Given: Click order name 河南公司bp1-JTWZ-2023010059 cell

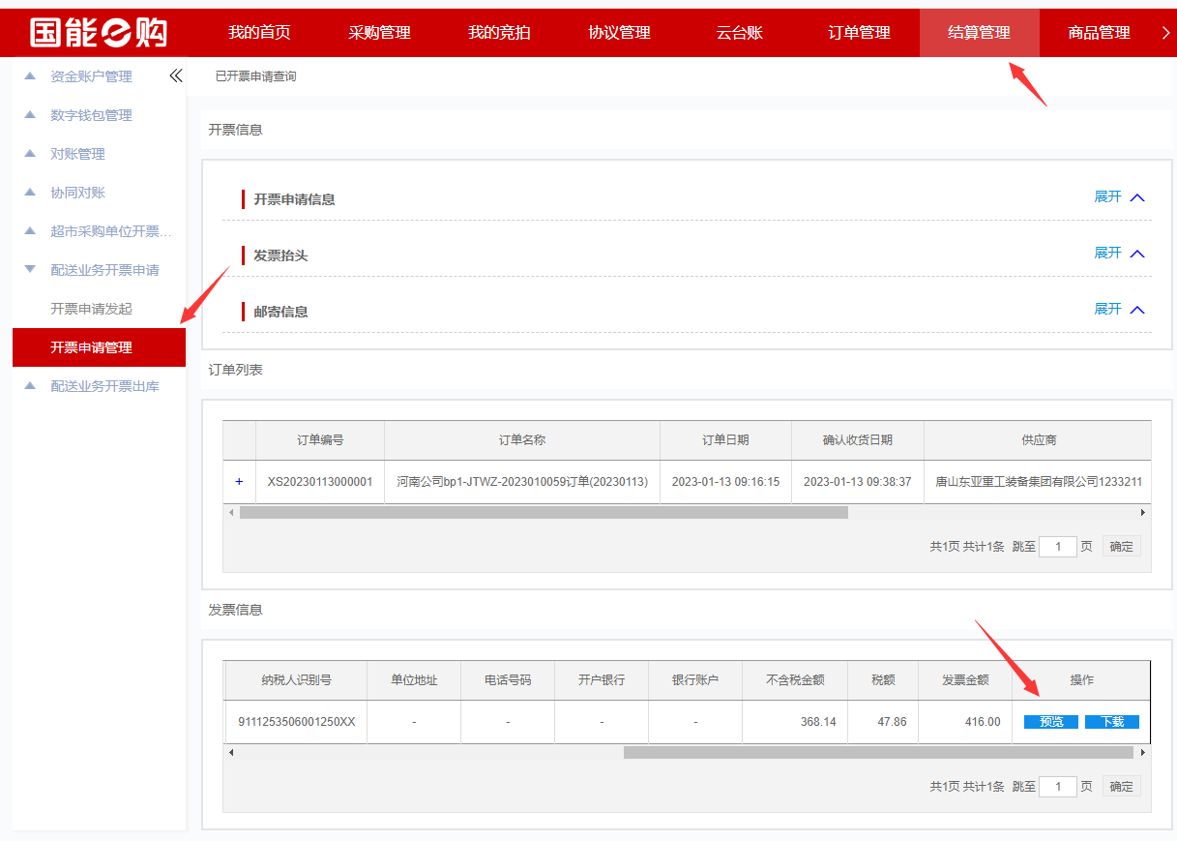Looking at the screenshot, I should [x=522, y=482].
